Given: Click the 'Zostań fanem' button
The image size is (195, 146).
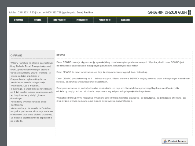Looking at the screenshot, I should [175, 141].
